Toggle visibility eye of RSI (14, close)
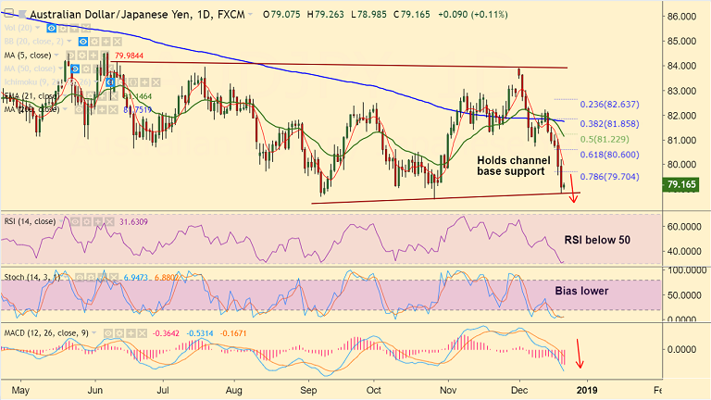 [x=75, y=222]
